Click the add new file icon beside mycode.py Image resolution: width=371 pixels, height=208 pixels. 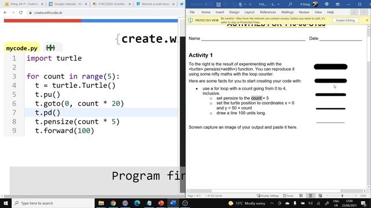[50, 48]
